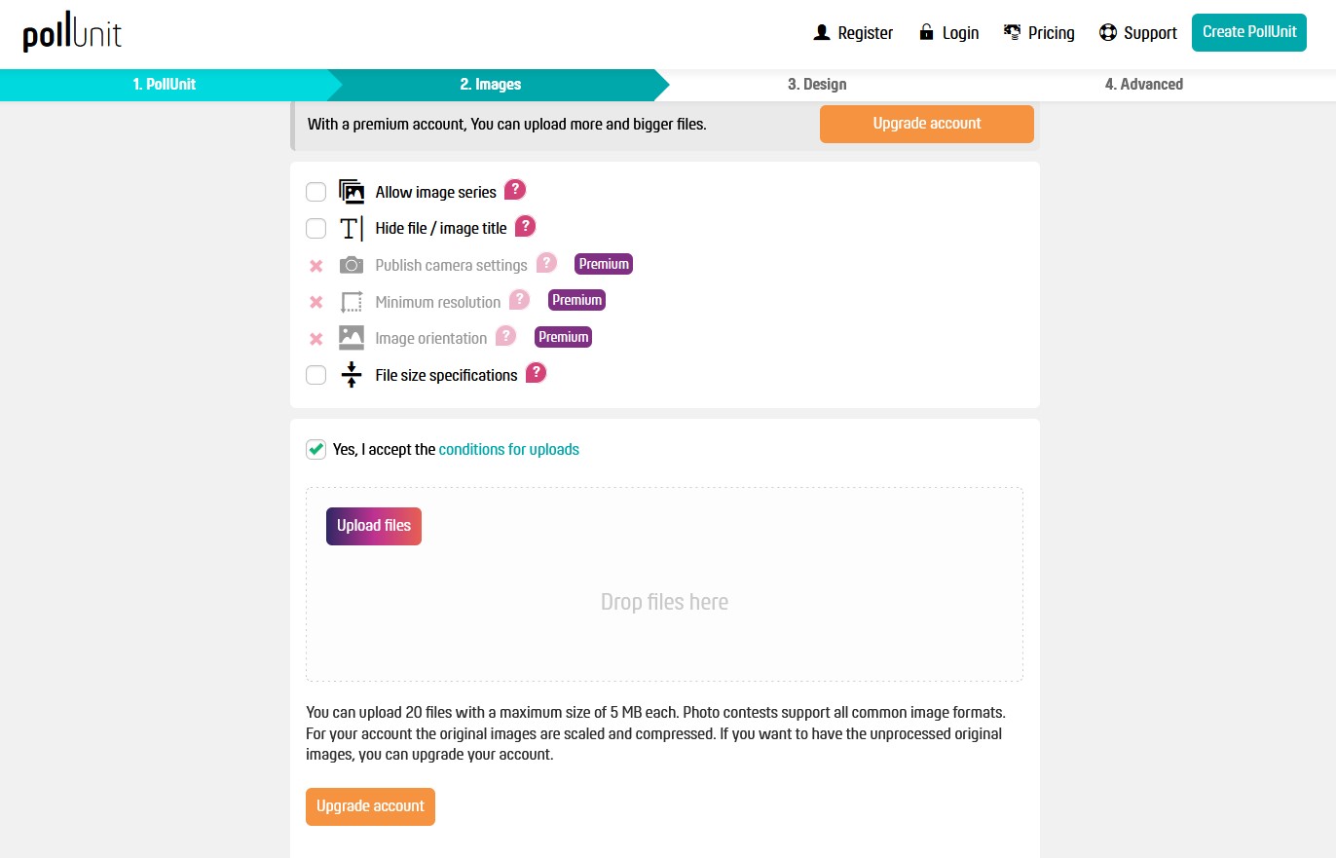The height and width of the screenshot is (858, 1336).
Task: Click the Upload files button
Action: [374, 526]
